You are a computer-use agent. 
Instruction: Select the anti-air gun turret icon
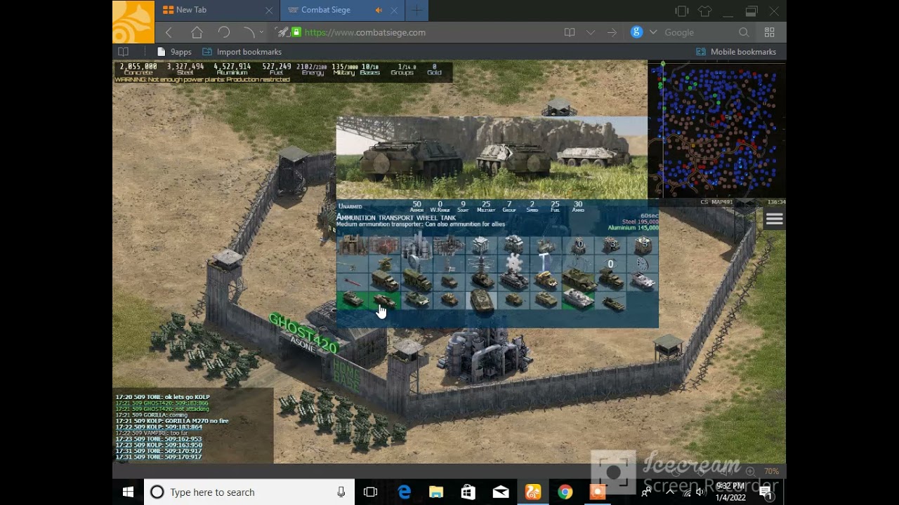(x=384, y=264)
